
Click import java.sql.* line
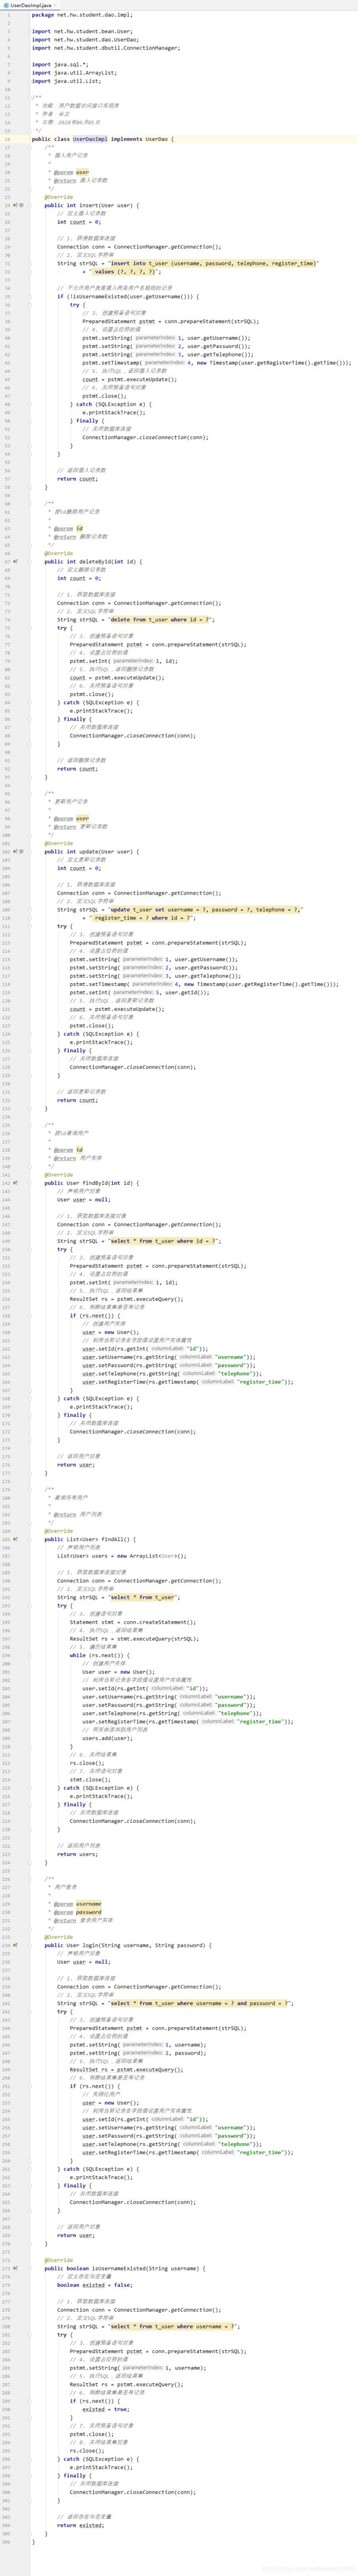(60, 64)
